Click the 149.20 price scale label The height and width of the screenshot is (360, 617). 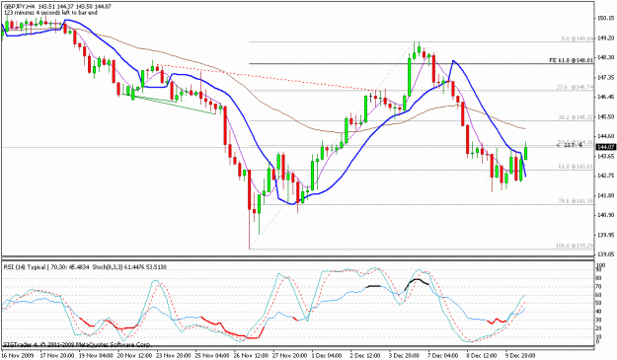tap(605, 38)
